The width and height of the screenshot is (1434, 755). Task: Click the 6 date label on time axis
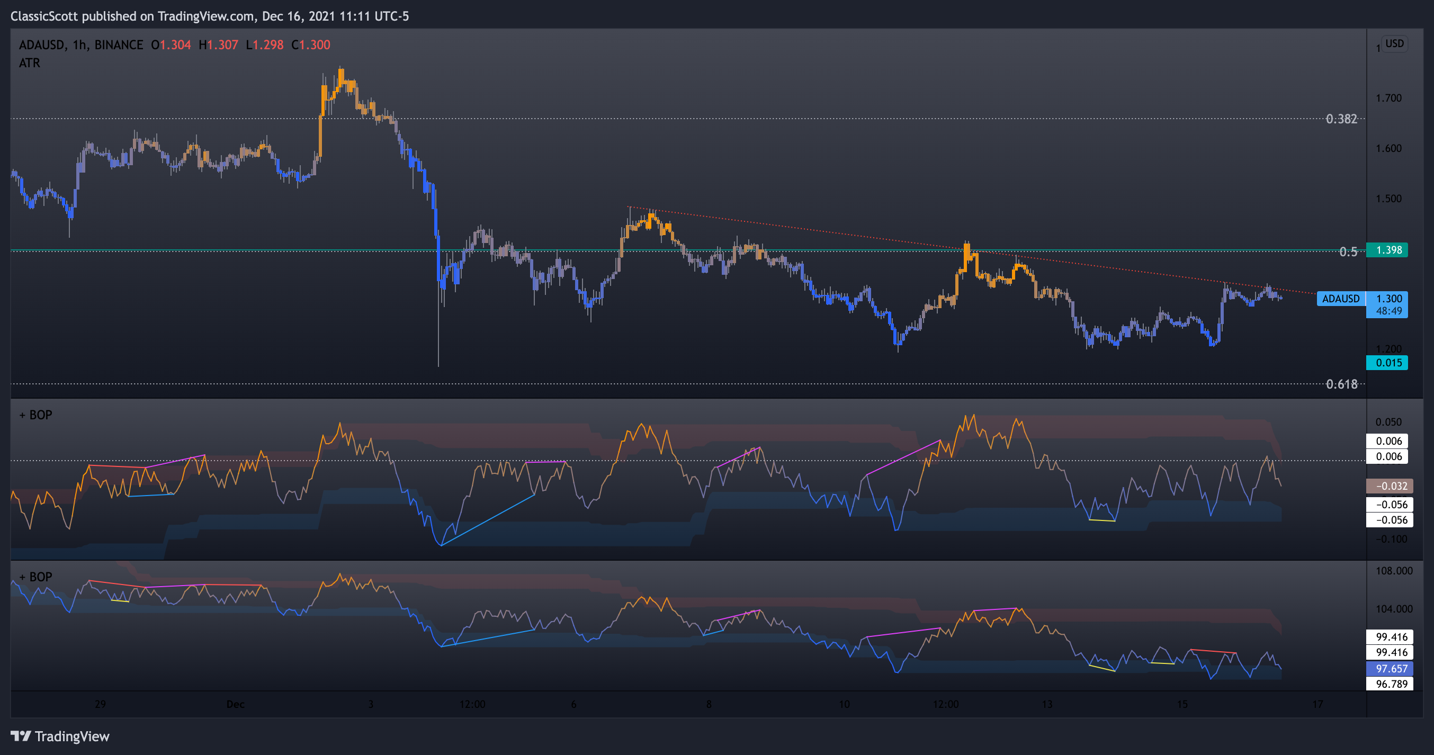coord(573,704)
